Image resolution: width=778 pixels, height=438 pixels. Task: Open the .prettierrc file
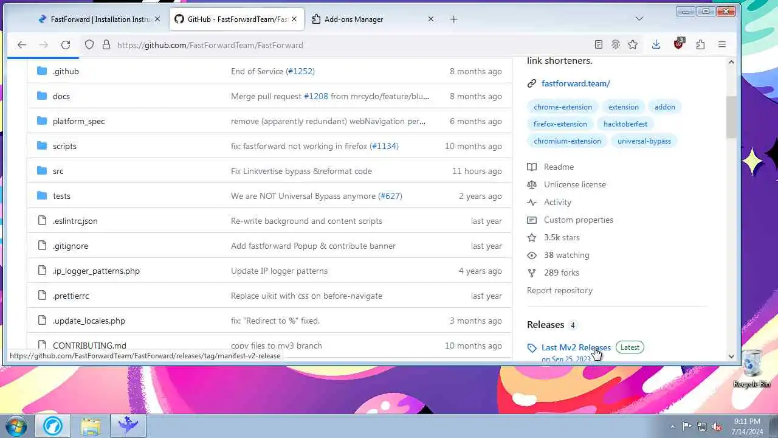click(71, 296)
